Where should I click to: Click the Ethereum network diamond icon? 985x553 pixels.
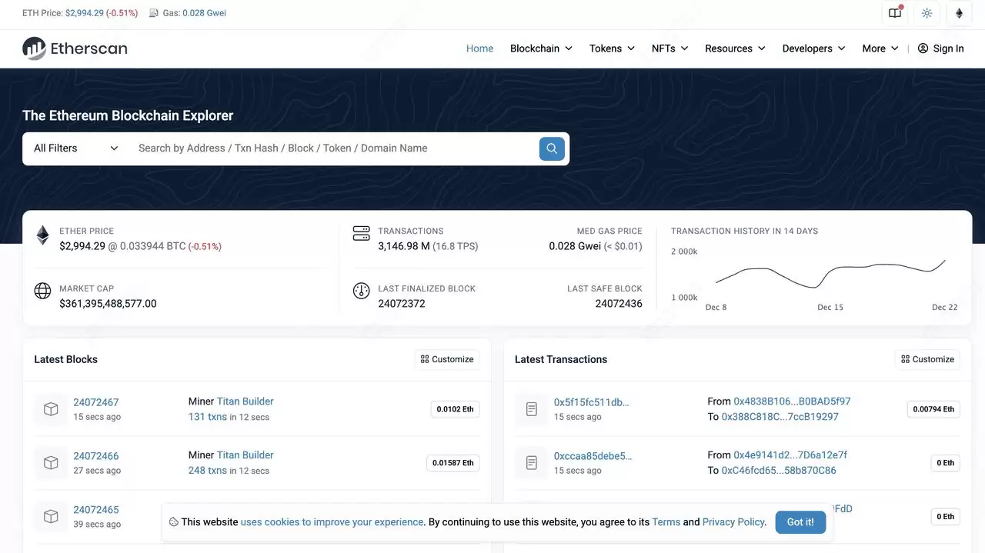pyautogui.click(x=959, y=13)
